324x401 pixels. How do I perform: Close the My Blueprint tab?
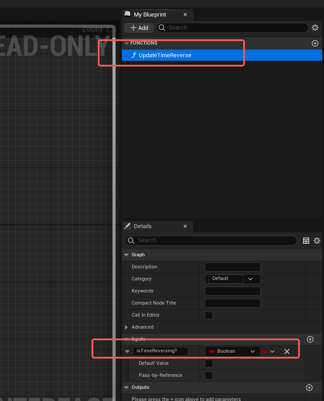click(x=185, y=15)
